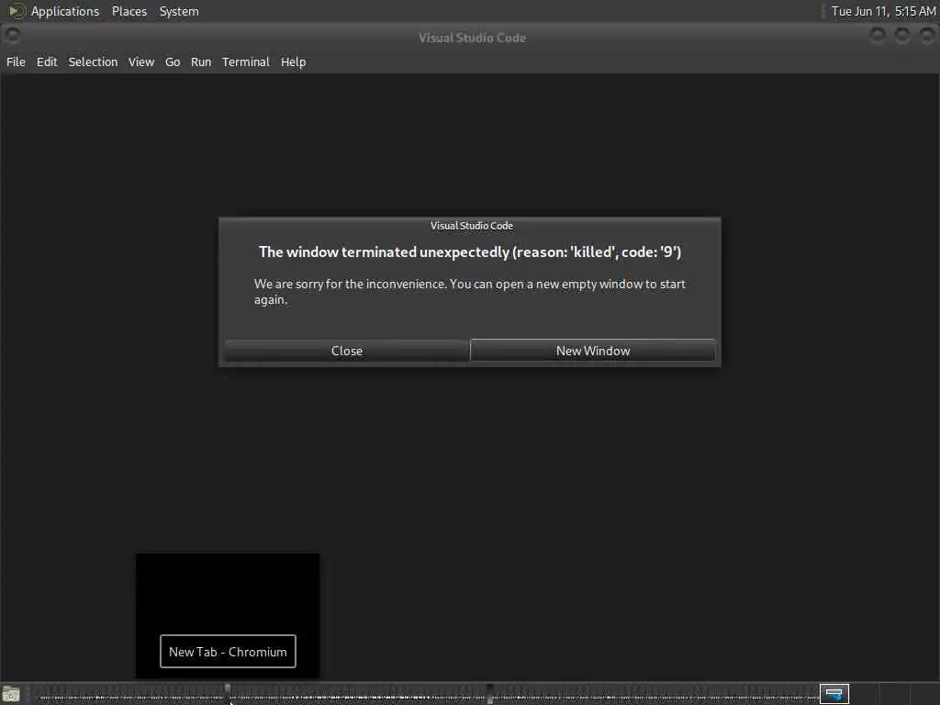This screenshot has width=940, height=705.
Task: Open the System menu in the top panel
Action: click(179, 11)
